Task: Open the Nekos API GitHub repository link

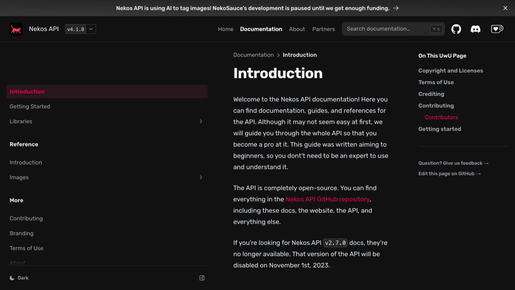Action: [x=328, y=199]
